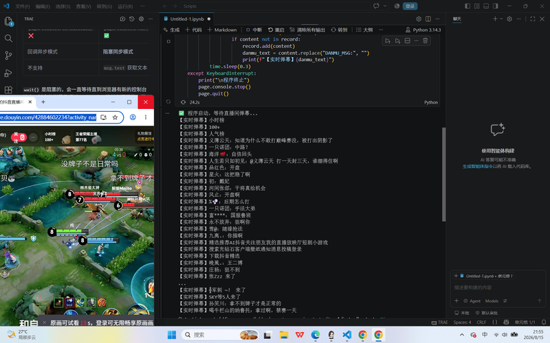Toggle the cell execution checkbox in the gutter

pyautogui.click(x=168, y=41)
